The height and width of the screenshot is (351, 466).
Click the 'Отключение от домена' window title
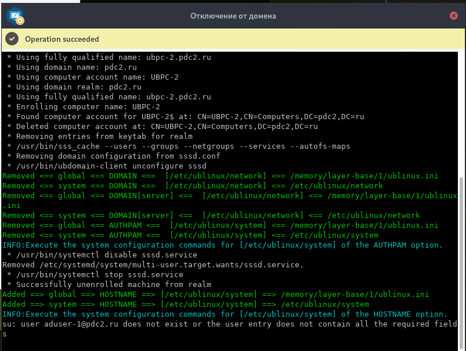pos(233,16)
